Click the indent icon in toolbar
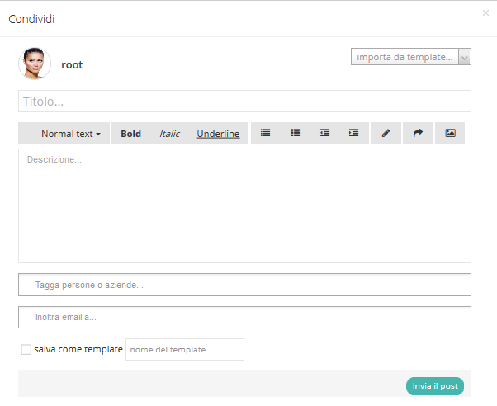The width and height of the screenshot is (497, 406). (353, 133)
